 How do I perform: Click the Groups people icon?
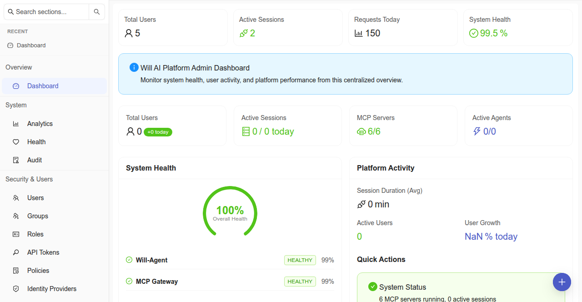click(16, 216)
